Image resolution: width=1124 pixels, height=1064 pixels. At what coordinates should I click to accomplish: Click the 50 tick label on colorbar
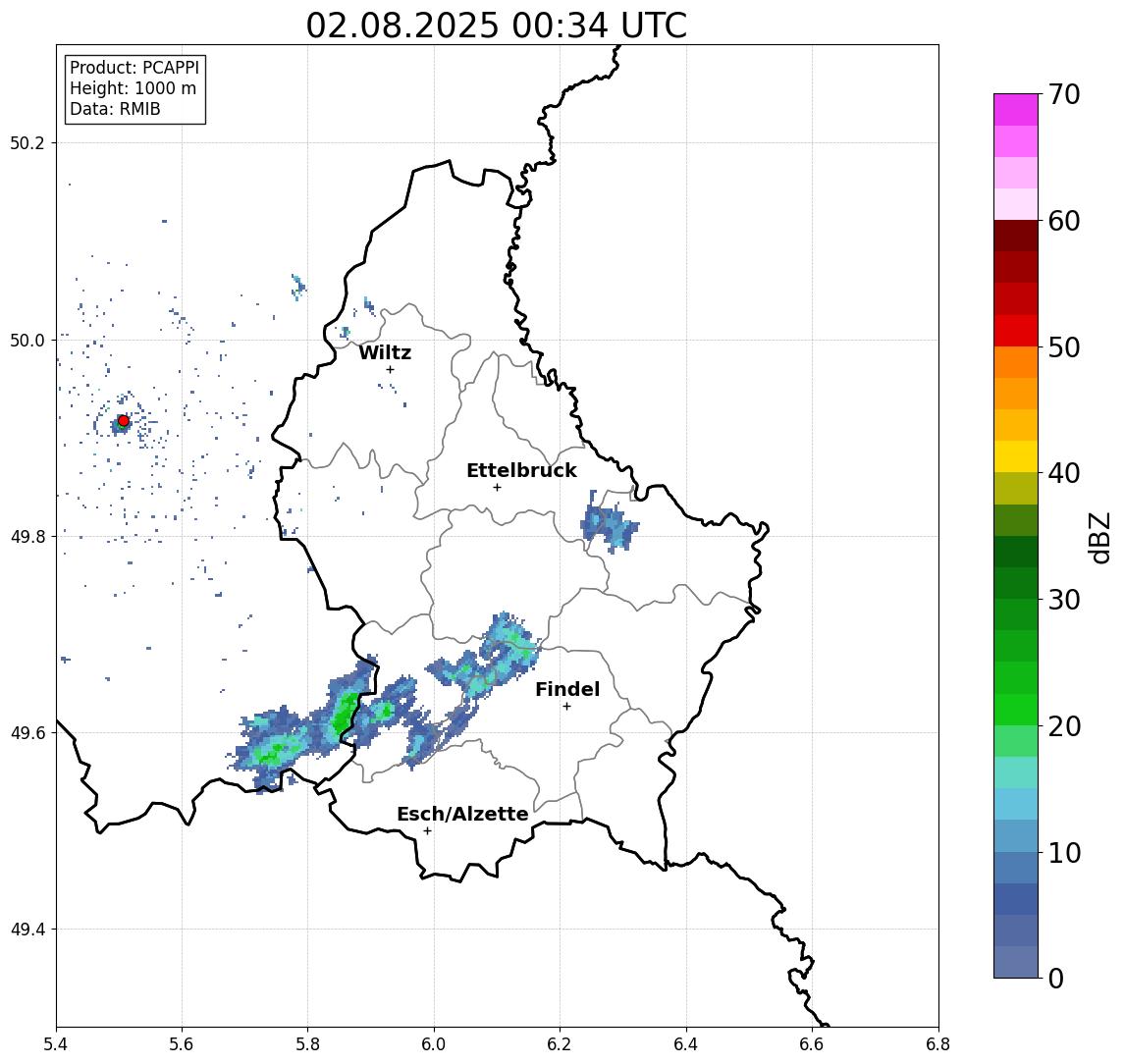[1063, 347]
